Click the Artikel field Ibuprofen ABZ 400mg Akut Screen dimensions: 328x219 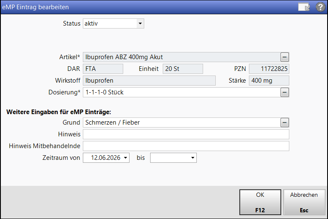pyautogui.click(x=182, y=57)
